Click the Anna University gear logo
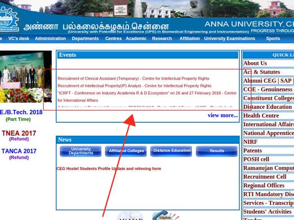 coord(9,19)
